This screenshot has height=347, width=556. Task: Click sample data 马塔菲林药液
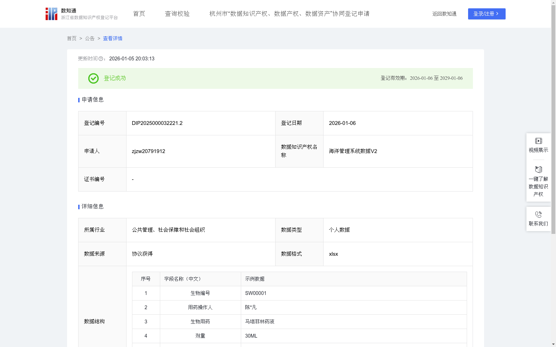[x=260, y=322]
